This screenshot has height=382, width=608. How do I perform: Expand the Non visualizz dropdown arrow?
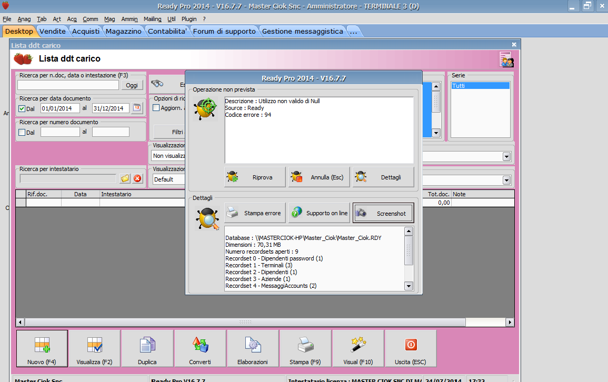(x=506, y=156)
